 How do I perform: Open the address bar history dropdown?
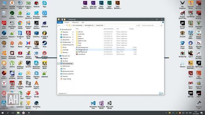pos(137,26)
